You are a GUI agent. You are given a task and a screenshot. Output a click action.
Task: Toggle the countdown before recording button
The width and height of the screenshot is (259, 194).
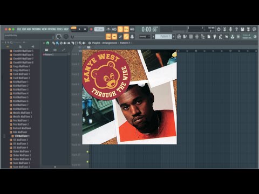coord(120,29)
